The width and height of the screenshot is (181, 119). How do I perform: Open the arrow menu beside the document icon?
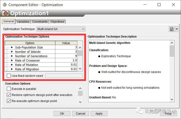point(177,29)
